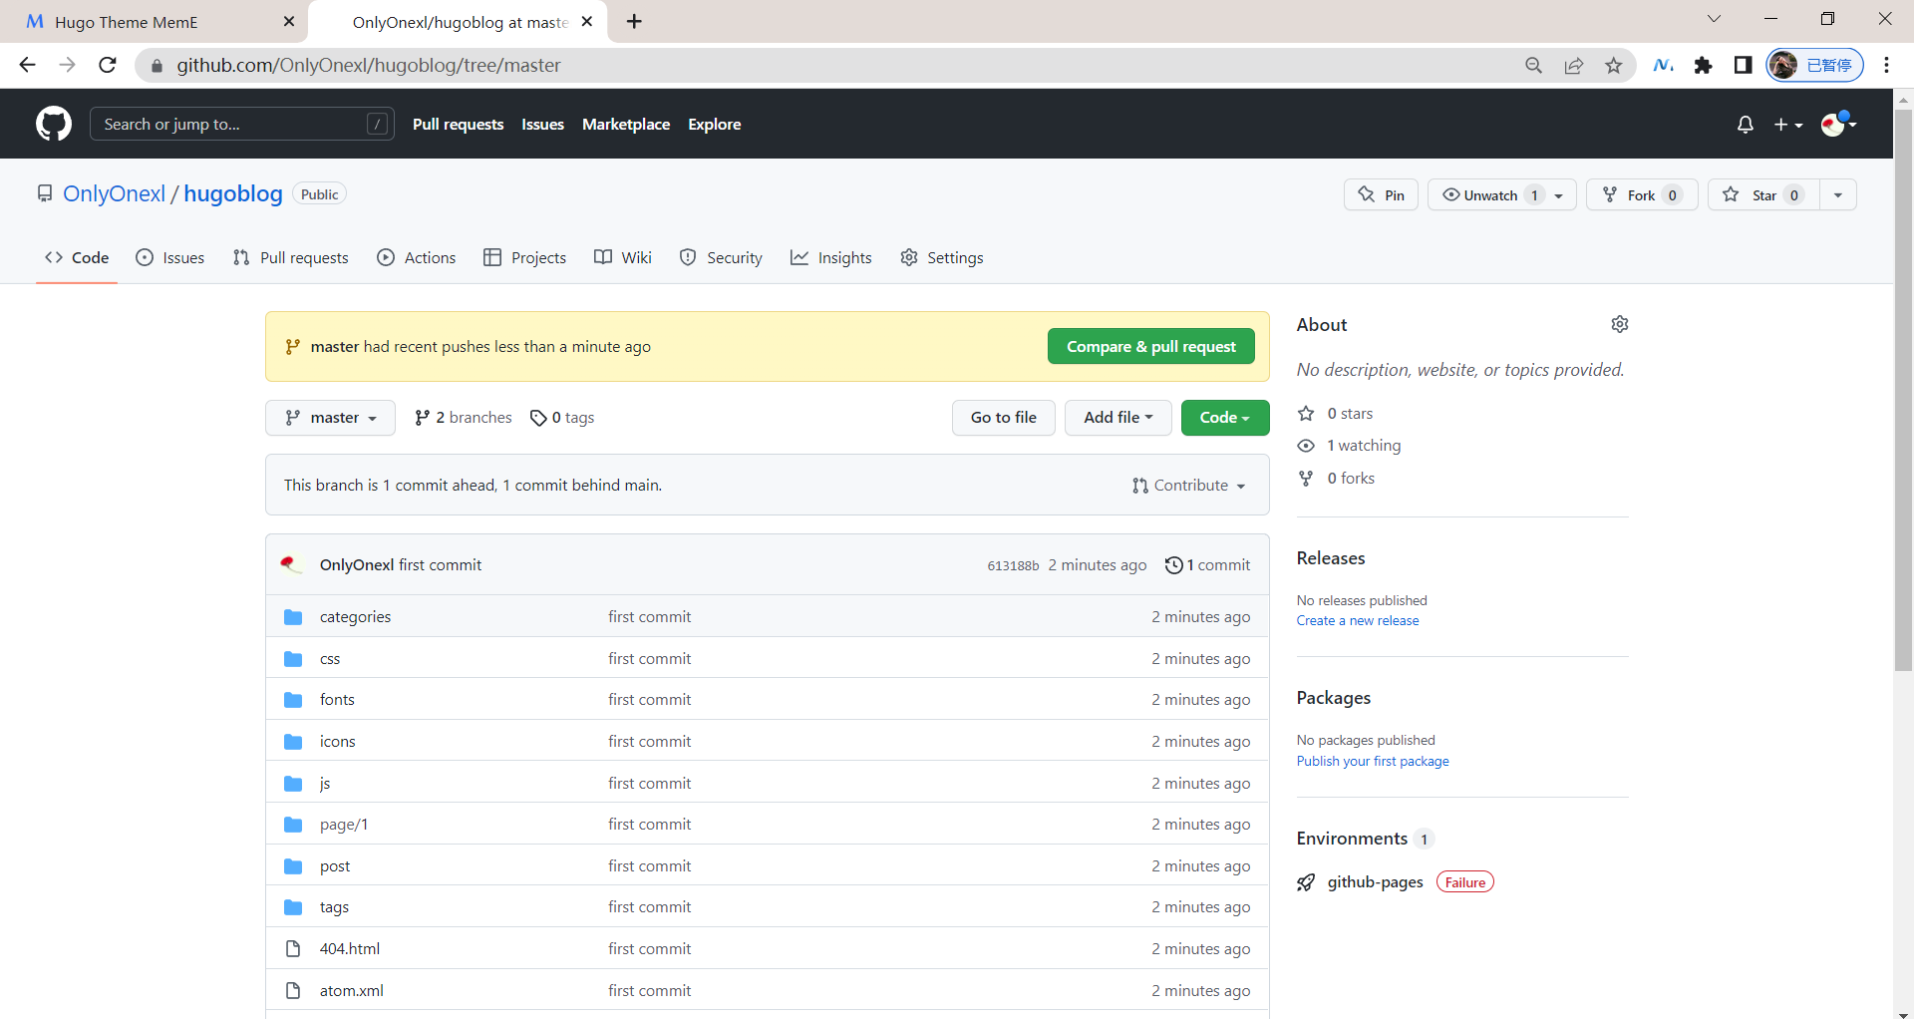This screenshot has height=1019, width=1914.
Task: Bookmark page with star icon
Action: pyautogui.click(x=1613, y=66)
